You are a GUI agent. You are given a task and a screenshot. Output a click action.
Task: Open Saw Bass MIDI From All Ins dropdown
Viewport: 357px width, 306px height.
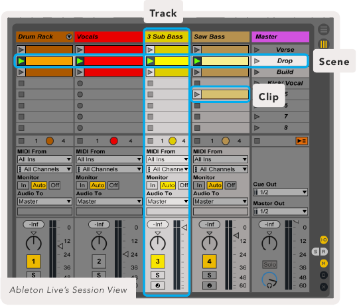(220, 159)
